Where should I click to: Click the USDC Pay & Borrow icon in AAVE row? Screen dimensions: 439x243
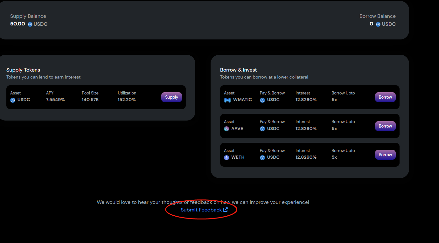pos(262,129)
